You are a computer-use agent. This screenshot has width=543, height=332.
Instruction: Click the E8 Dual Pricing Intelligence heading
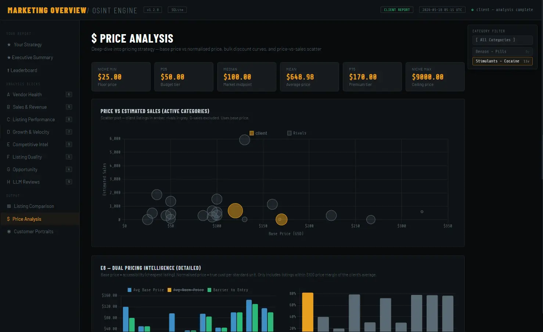(151, 268)
